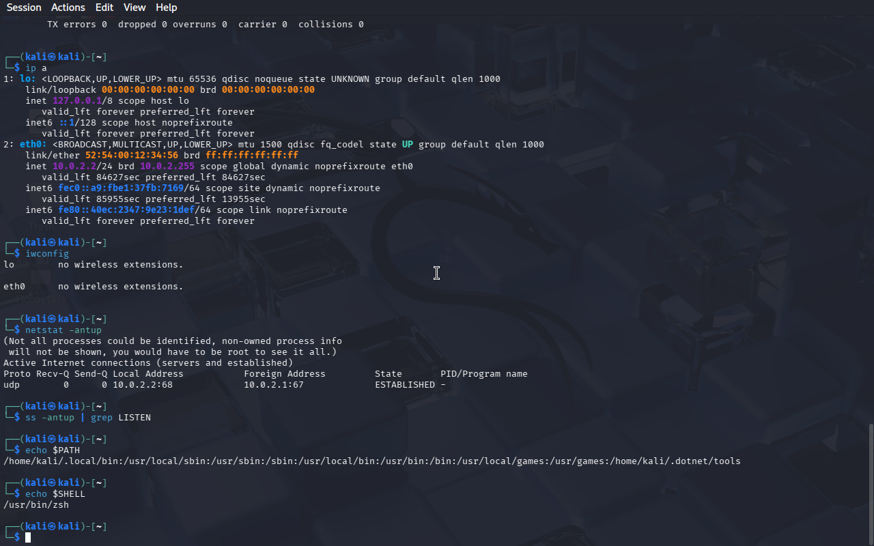Click the green UP state of eth0
Image resolution: width=874 pixels, height=546 pixels.
click(408, 144)
